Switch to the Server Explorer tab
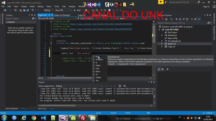The width and height of the screenshot is (216, 121). coord(12,109)
